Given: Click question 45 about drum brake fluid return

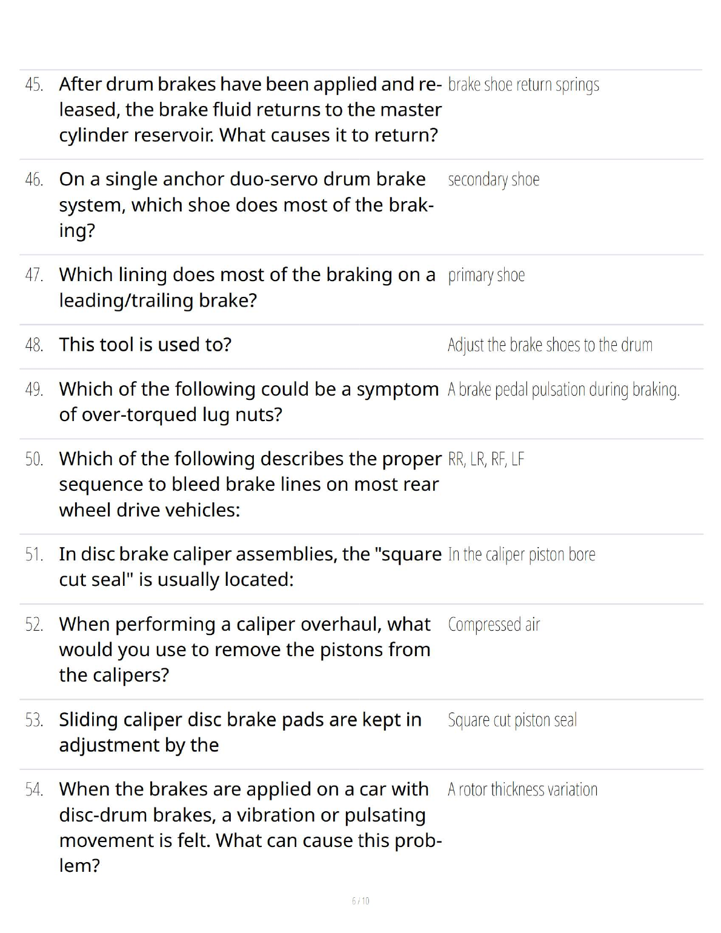Looking at the screenshot, I should pyautogui.click(x=250, y=110).
